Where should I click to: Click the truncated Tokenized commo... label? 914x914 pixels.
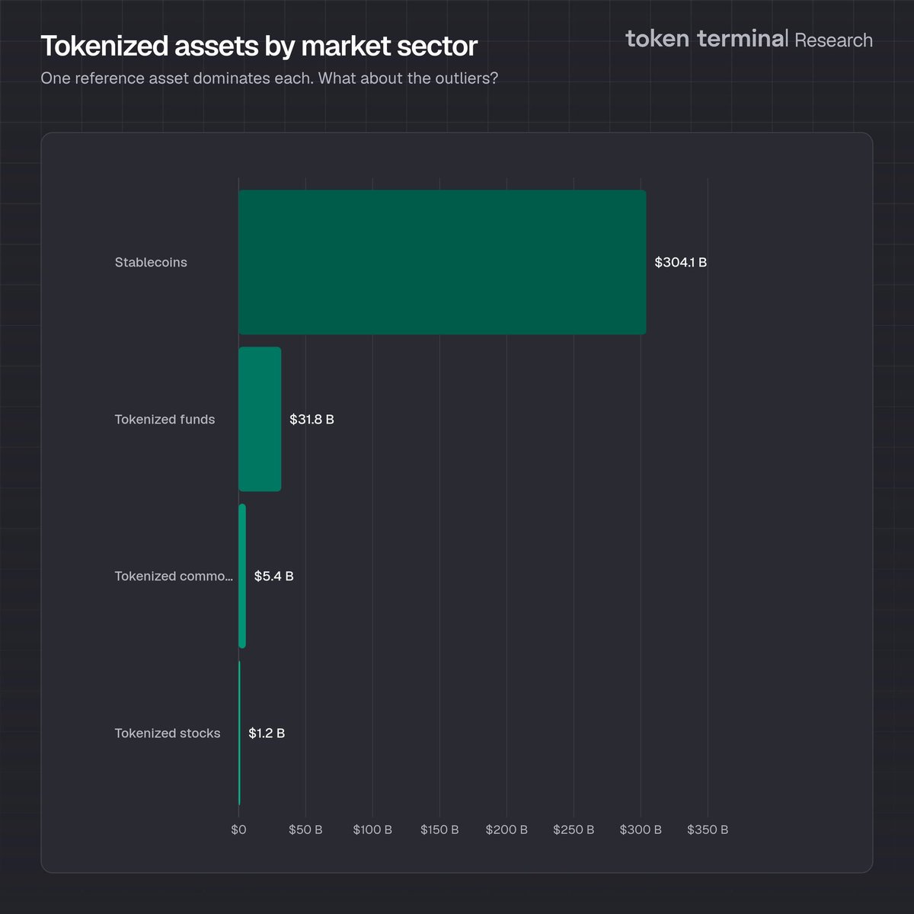point(174,576)
